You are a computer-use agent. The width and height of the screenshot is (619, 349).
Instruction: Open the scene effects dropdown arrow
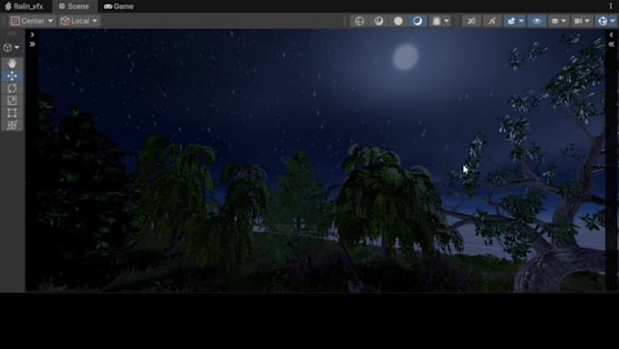point(522,21)
